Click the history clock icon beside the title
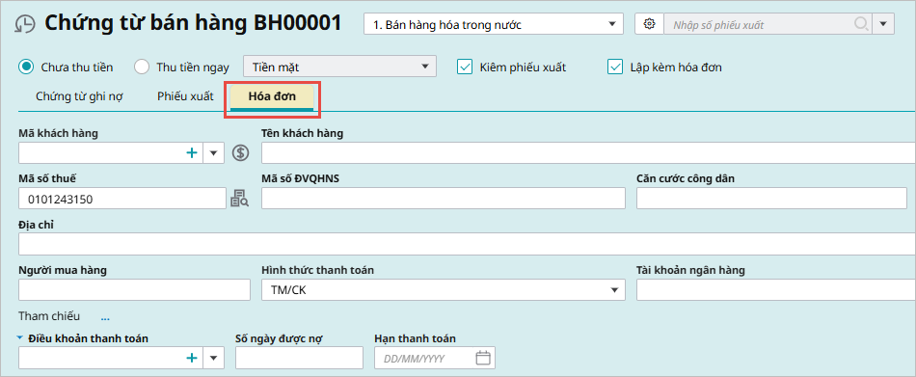916x377 pixels. coord(24,24)
